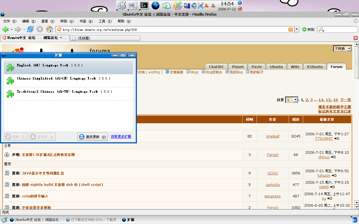This screenshot has width=359, height=224.
Task: Open the 工具 (T) menu
Action: tap(105, 21)
